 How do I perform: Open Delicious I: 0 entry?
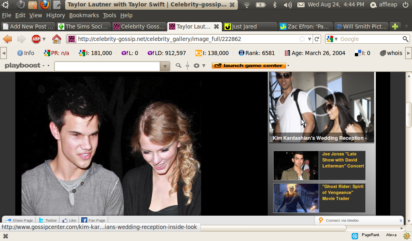363,53
